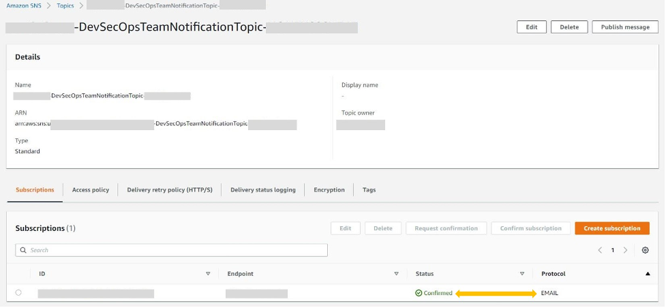Open the Tags tab

(369, 190)
